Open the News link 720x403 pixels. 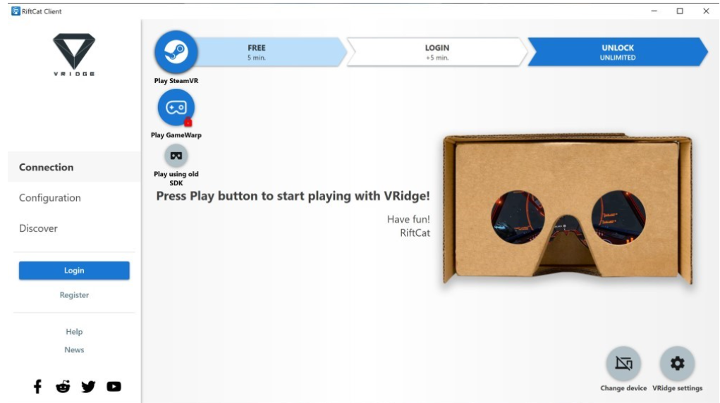(74, 349)
